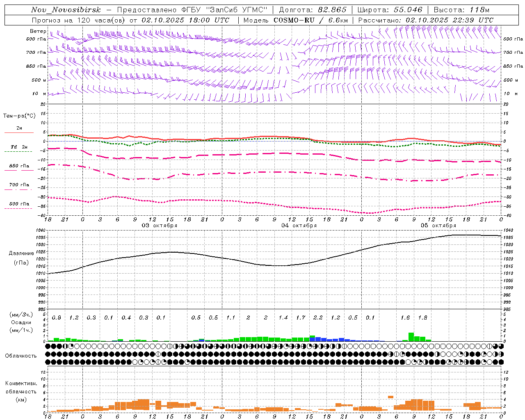The image size is (525, 420).
Task: Click the '1.1' precipitation value
Action: coord(231,318)
